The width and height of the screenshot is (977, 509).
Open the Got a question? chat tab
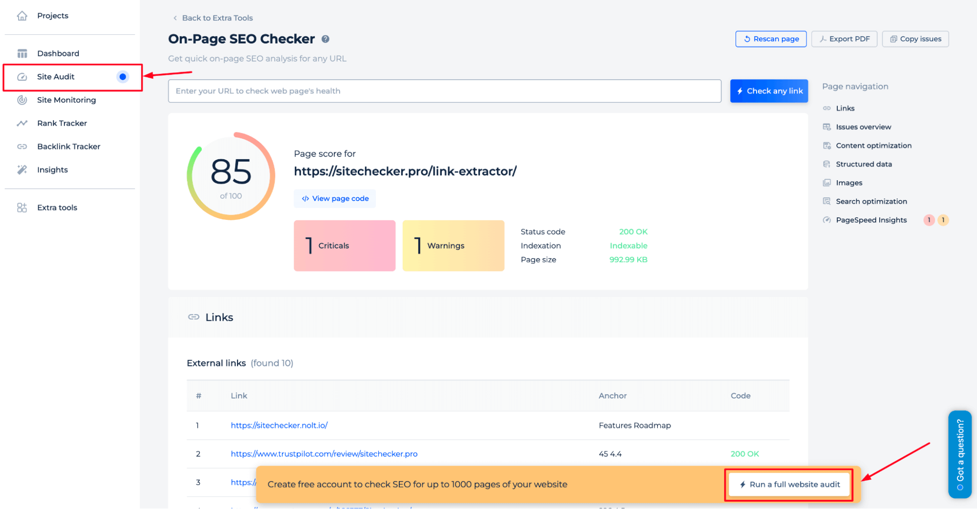tap(960, 454)
